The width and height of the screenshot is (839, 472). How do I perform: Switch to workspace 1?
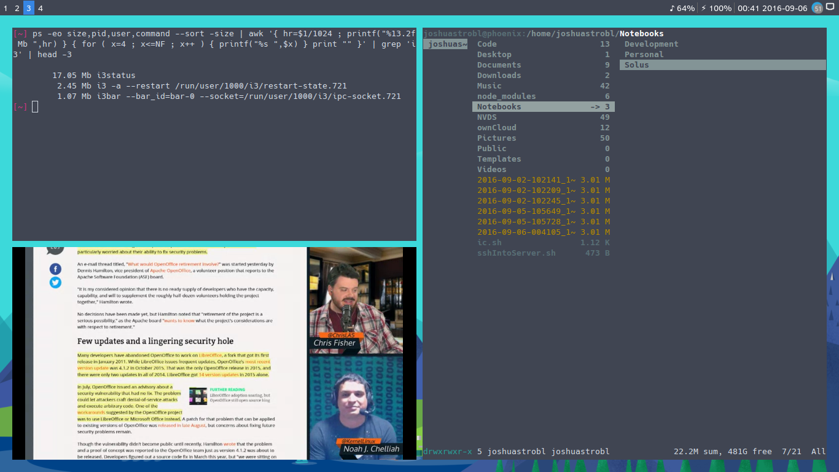coord(6,9)
